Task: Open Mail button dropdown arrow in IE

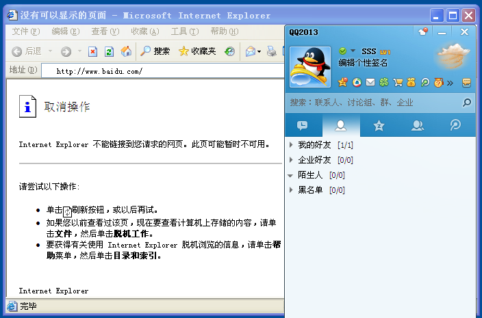Action: coord(259,51)
